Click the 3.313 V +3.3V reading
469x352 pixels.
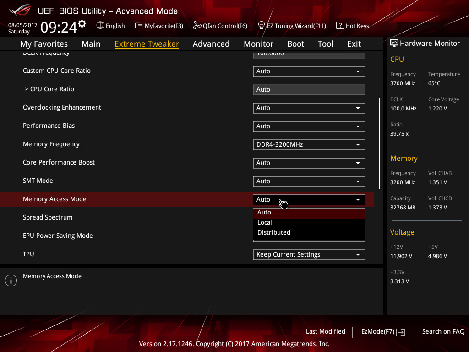point(399,281)
